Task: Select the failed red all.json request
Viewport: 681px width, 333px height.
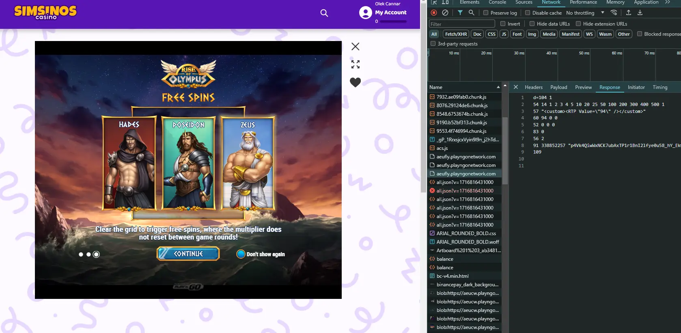Action: (x=465, y=190)
